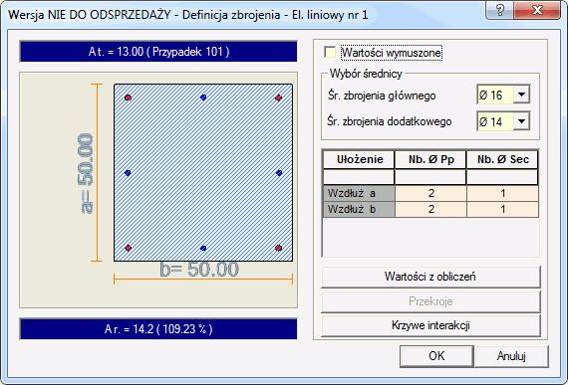
Task: Click the Ułożenie column header
Action: pos(359,159)
